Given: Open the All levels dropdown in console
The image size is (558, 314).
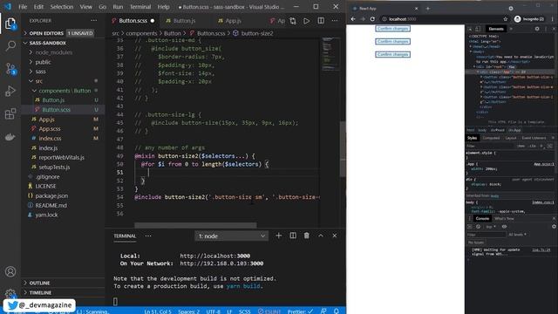Looking at the screenshot, I should point(517,235).
